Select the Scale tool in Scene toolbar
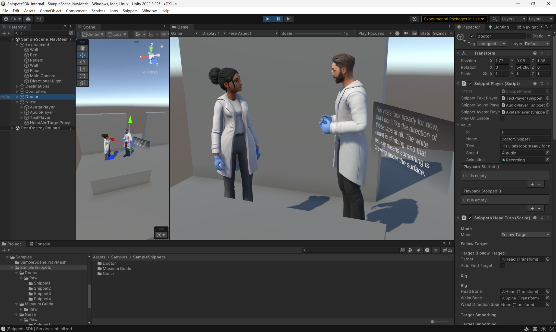The height and width of the screenshot is (332, 556). (83, 69)
